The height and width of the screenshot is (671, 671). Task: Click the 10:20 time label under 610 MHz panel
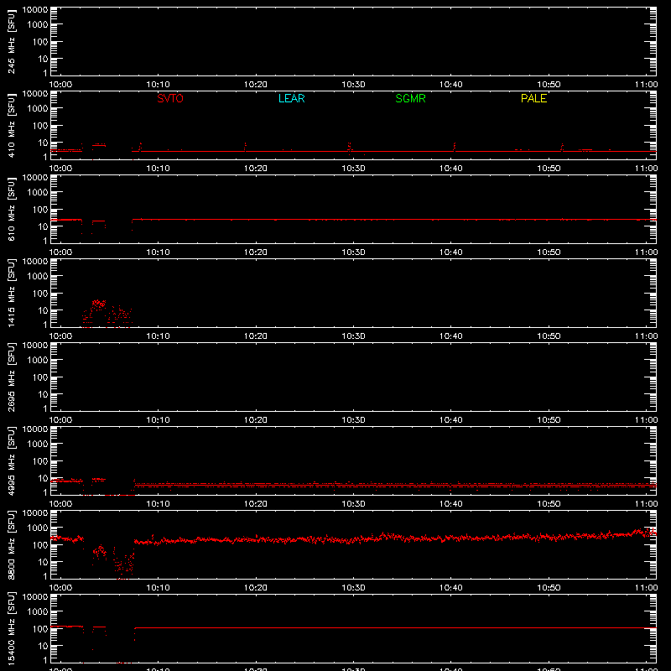256,252
